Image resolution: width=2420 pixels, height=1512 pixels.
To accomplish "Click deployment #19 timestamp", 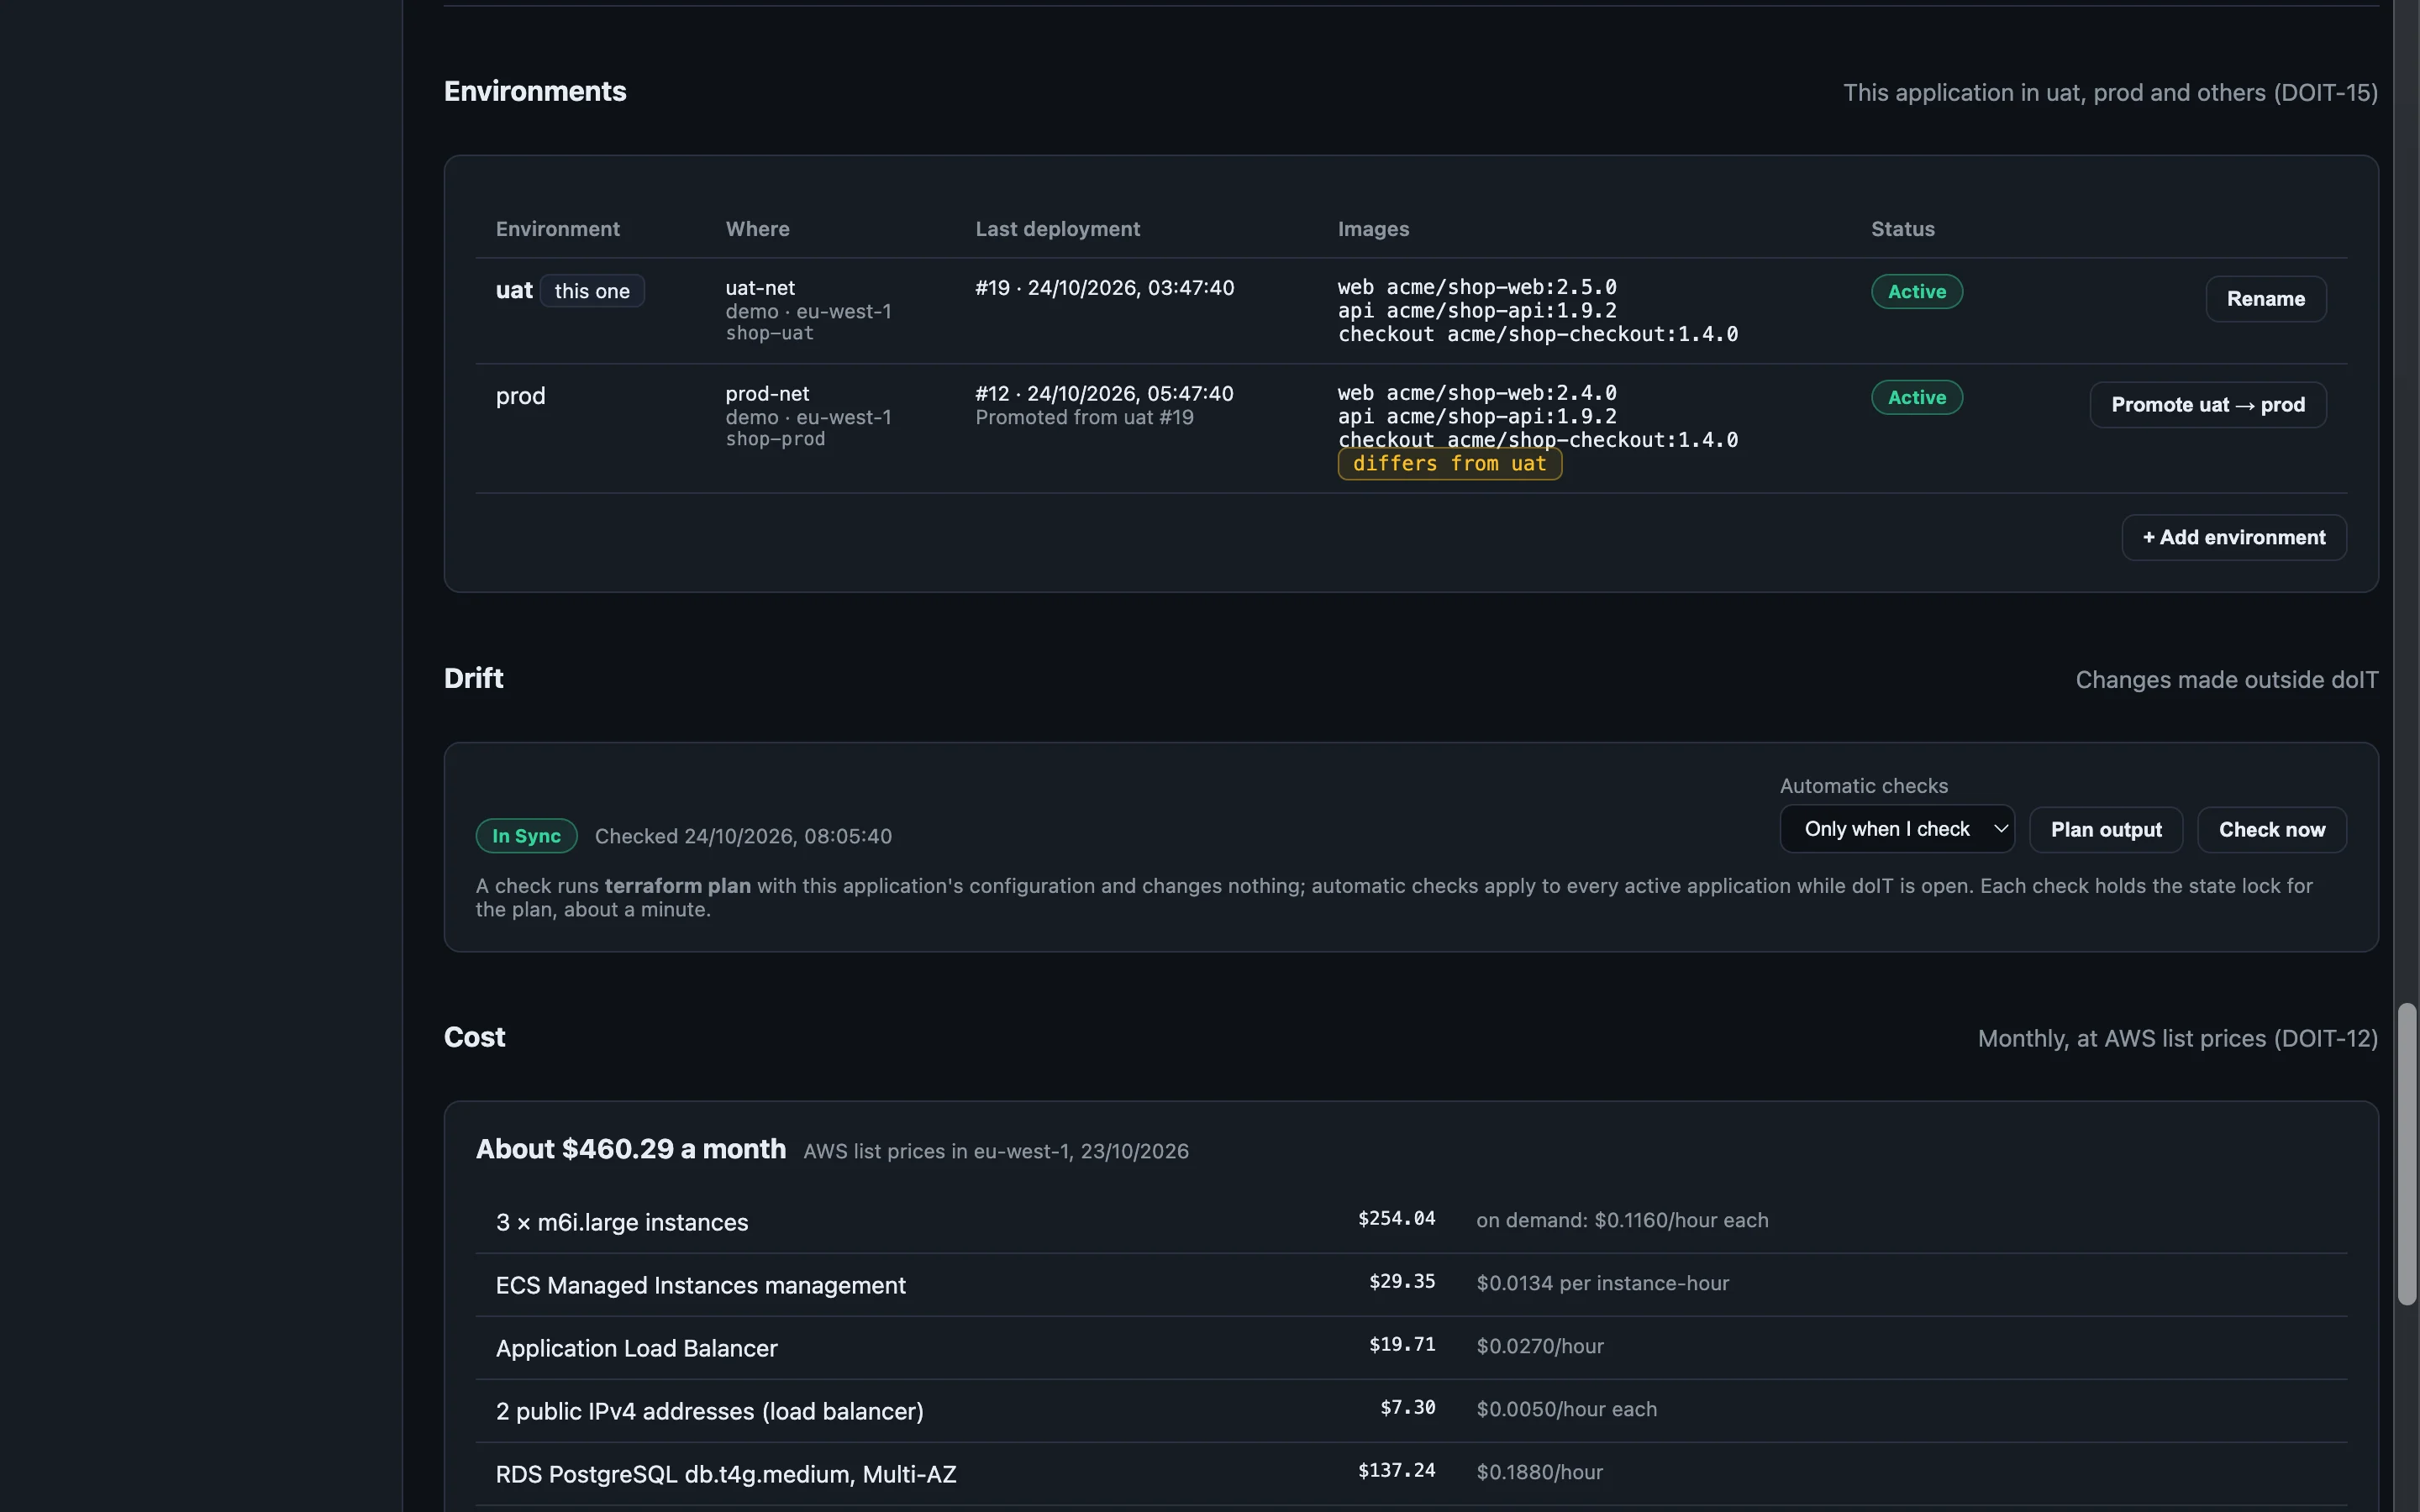I will coord(1104,288).
